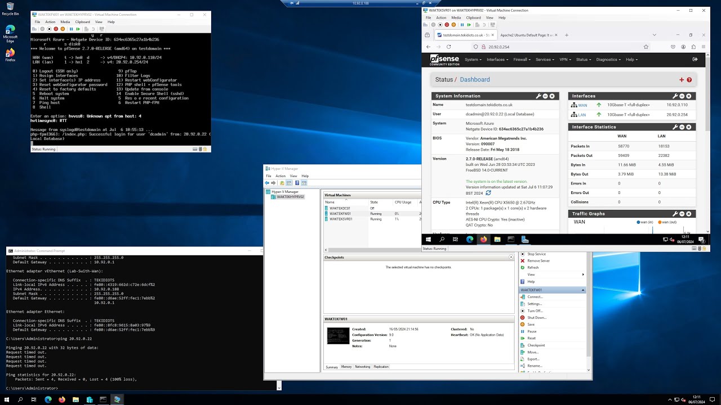
Task: Go back in Firefox browser
Action: click(428, 47)
